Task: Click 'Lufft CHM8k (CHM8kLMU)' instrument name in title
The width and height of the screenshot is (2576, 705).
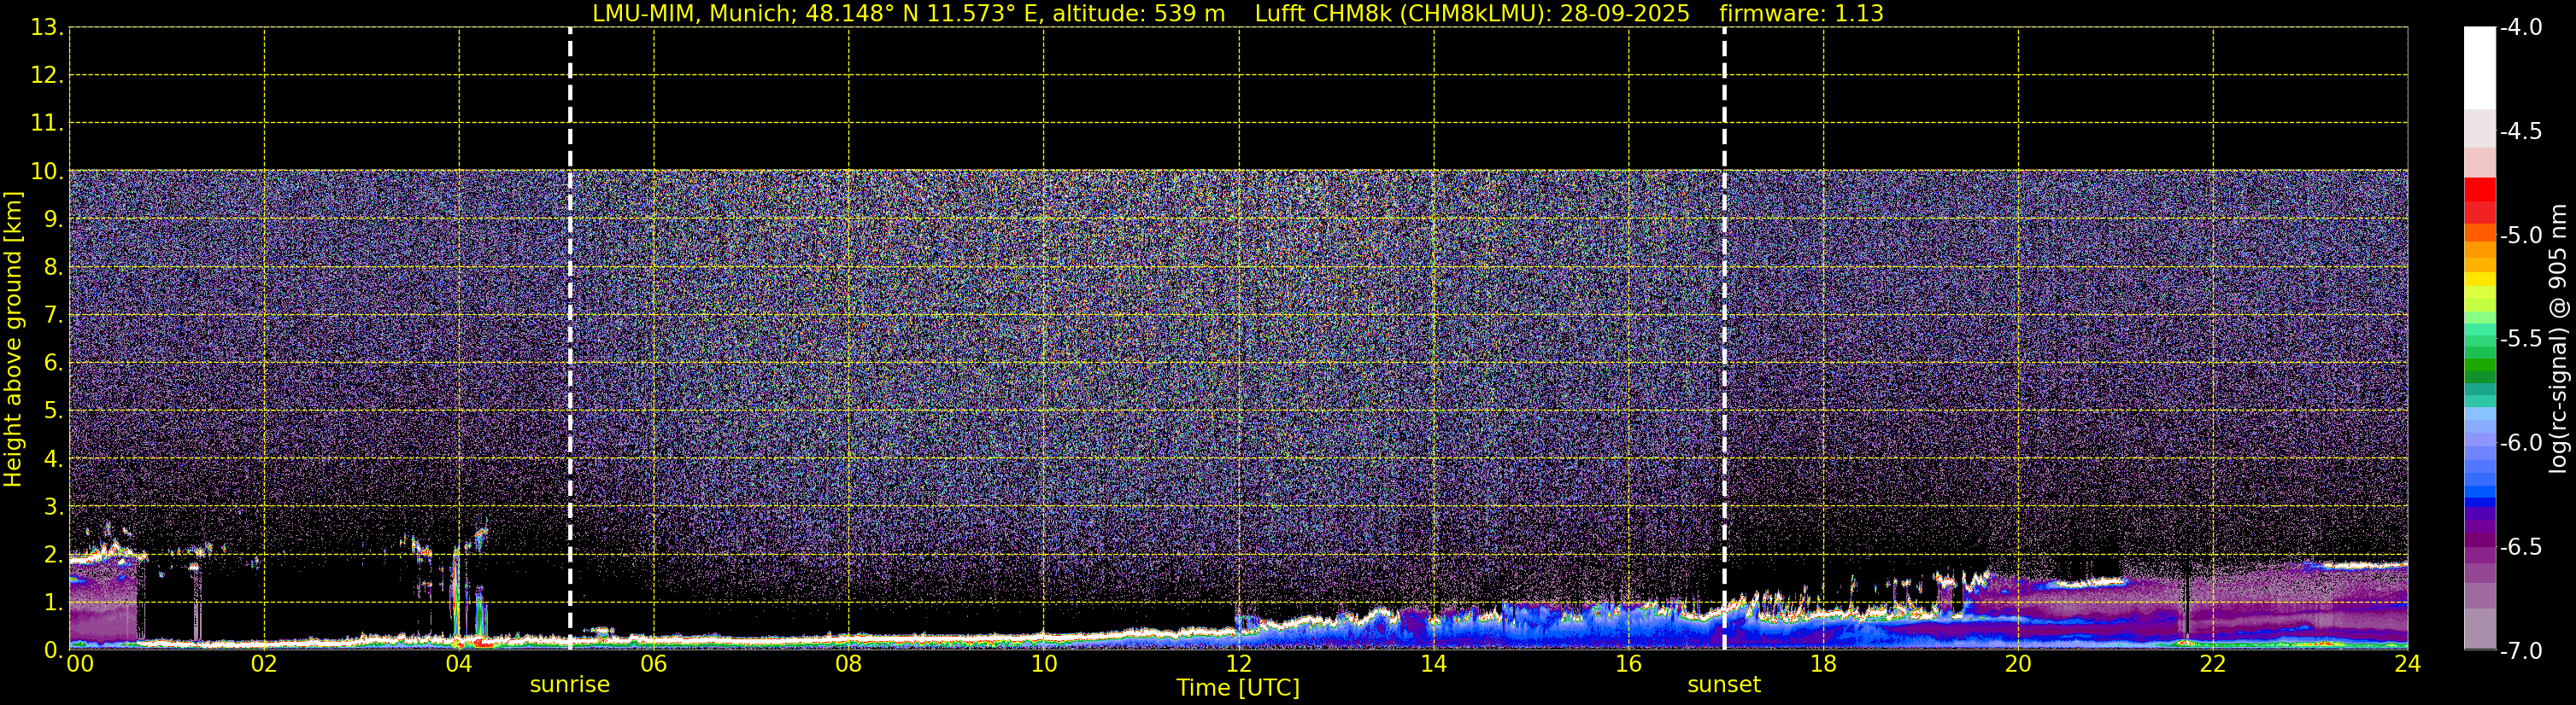Action: point(1403,14)
